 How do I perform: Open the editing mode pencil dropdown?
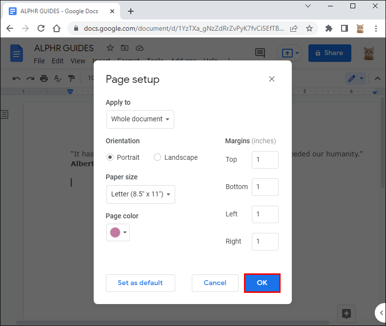[x=355, y=78]
